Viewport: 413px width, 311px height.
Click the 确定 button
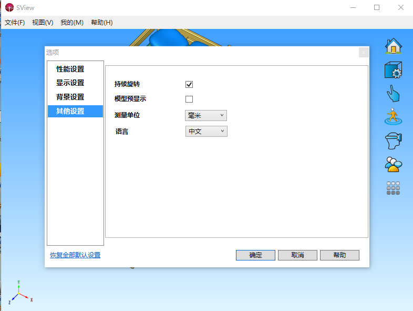pyautogui.click(x=255, y=255)
